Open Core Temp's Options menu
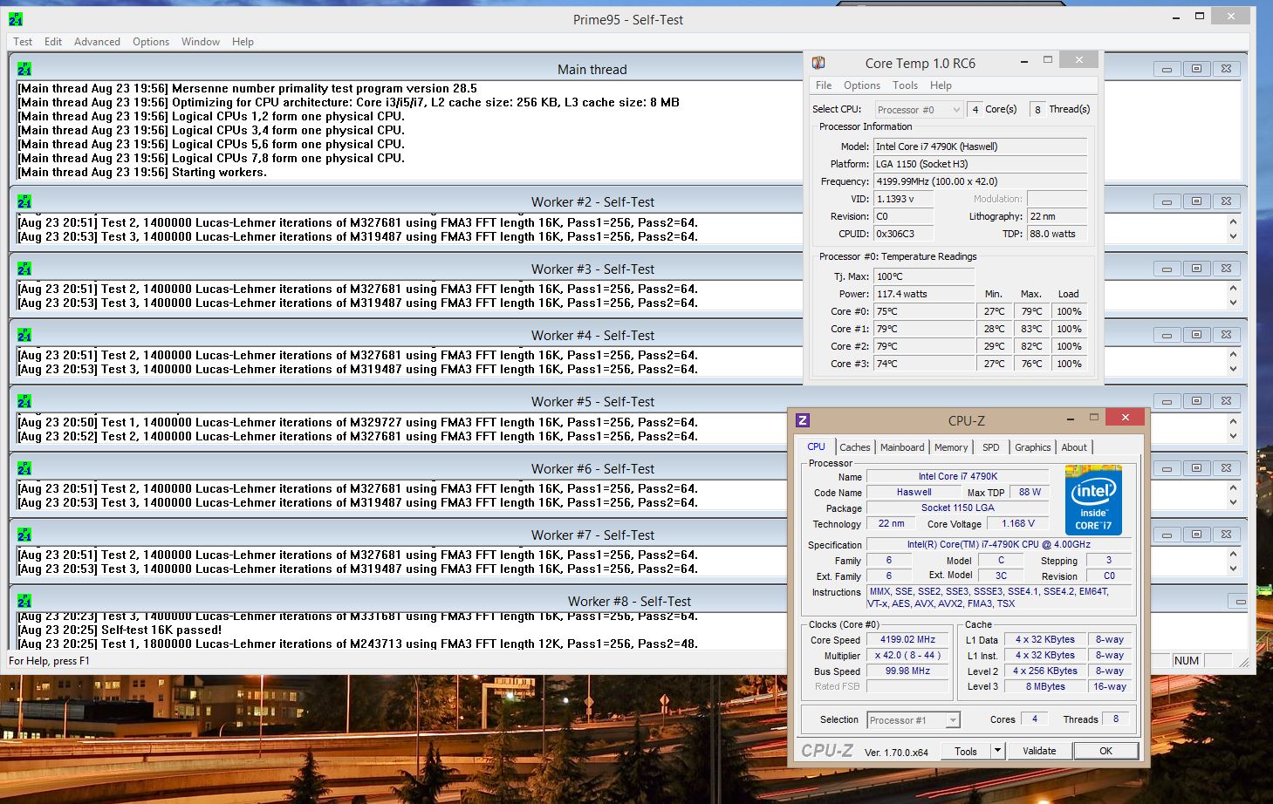The image size is (1273, 804). click(862, 85)
